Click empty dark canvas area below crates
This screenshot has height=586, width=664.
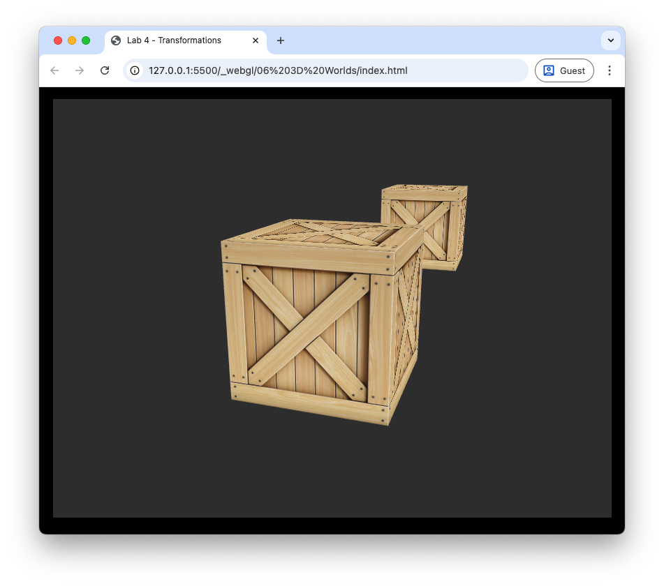pyautogui.click(x=328, y=474)
